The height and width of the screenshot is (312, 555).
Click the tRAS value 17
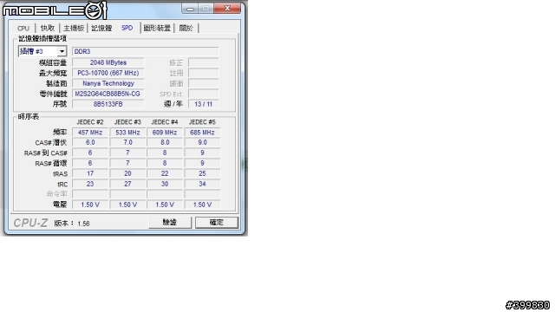90,173
